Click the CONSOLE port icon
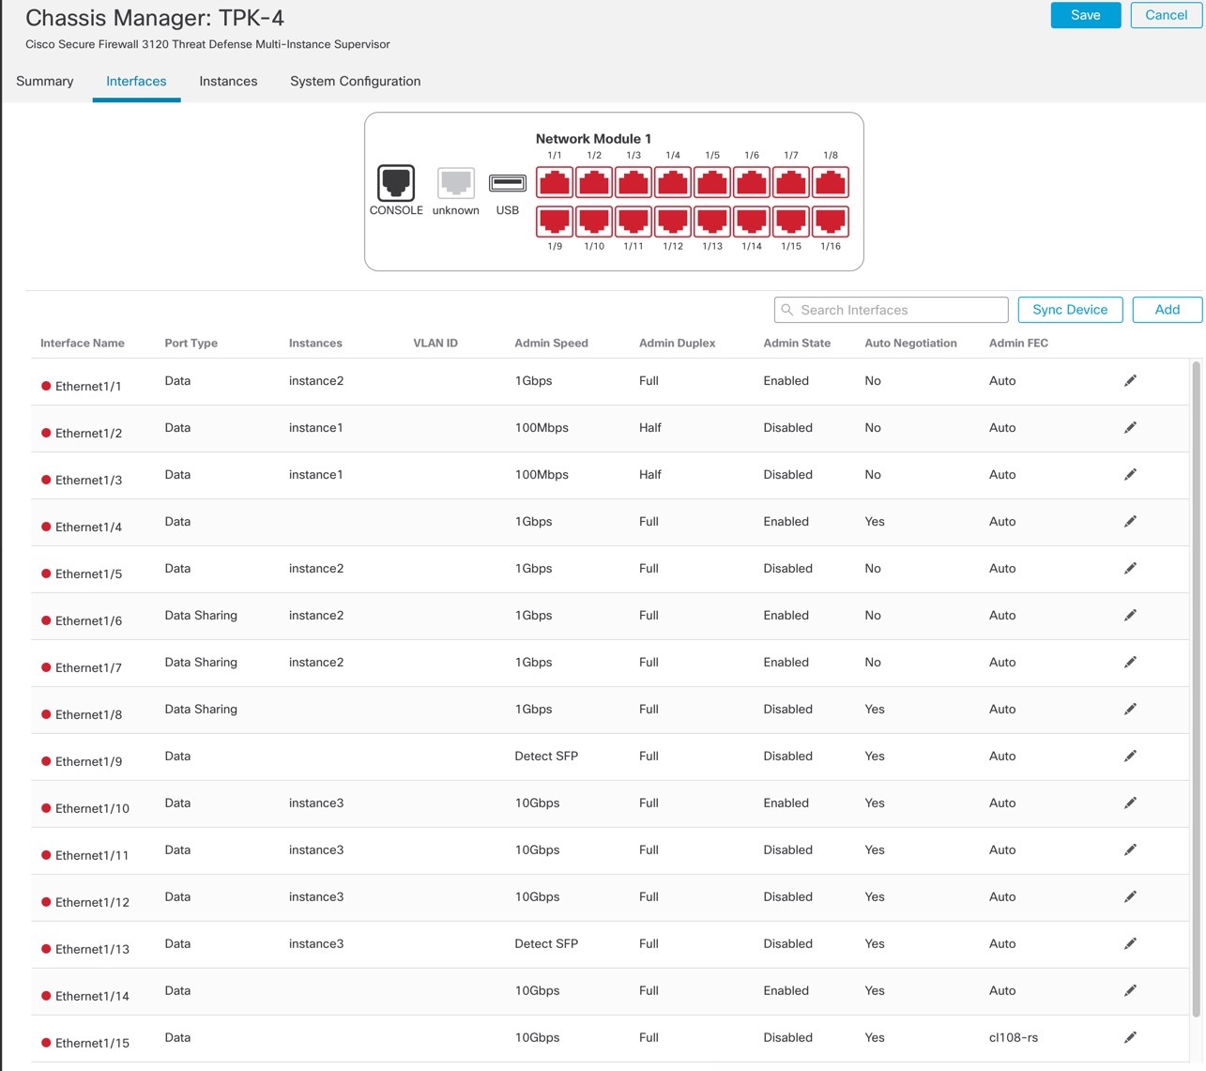Image resolution: width=1206 pixels, height=1071 pixels. (x=395, y=182)
